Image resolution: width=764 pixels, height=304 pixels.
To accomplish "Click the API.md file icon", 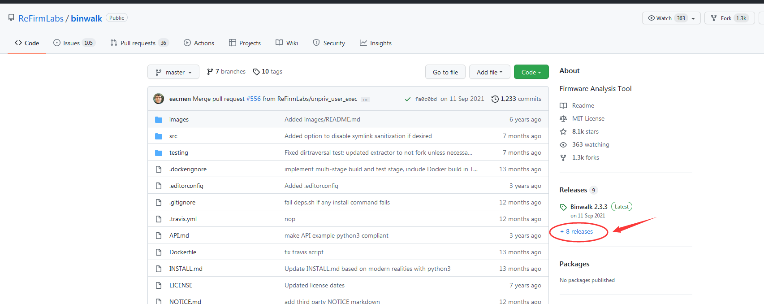I will point(159,236).
